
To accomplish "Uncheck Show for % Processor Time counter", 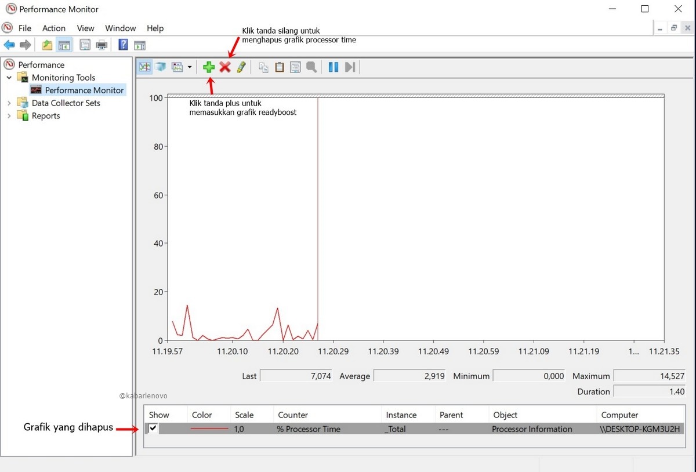I will click(153, 429).
